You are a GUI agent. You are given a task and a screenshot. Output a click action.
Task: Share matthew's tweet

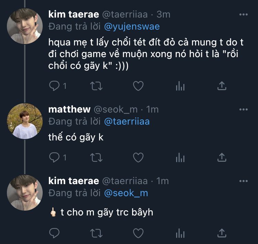click(x=222, y=157)
